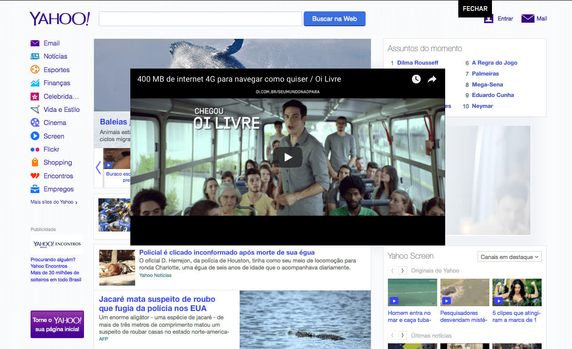Click the share arrow icon on video

(432, 79)
